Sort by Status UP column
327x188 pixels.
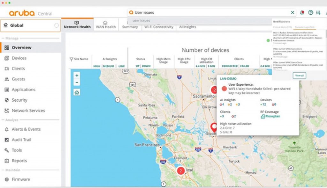pyautogui.click(x=137, y=66)
